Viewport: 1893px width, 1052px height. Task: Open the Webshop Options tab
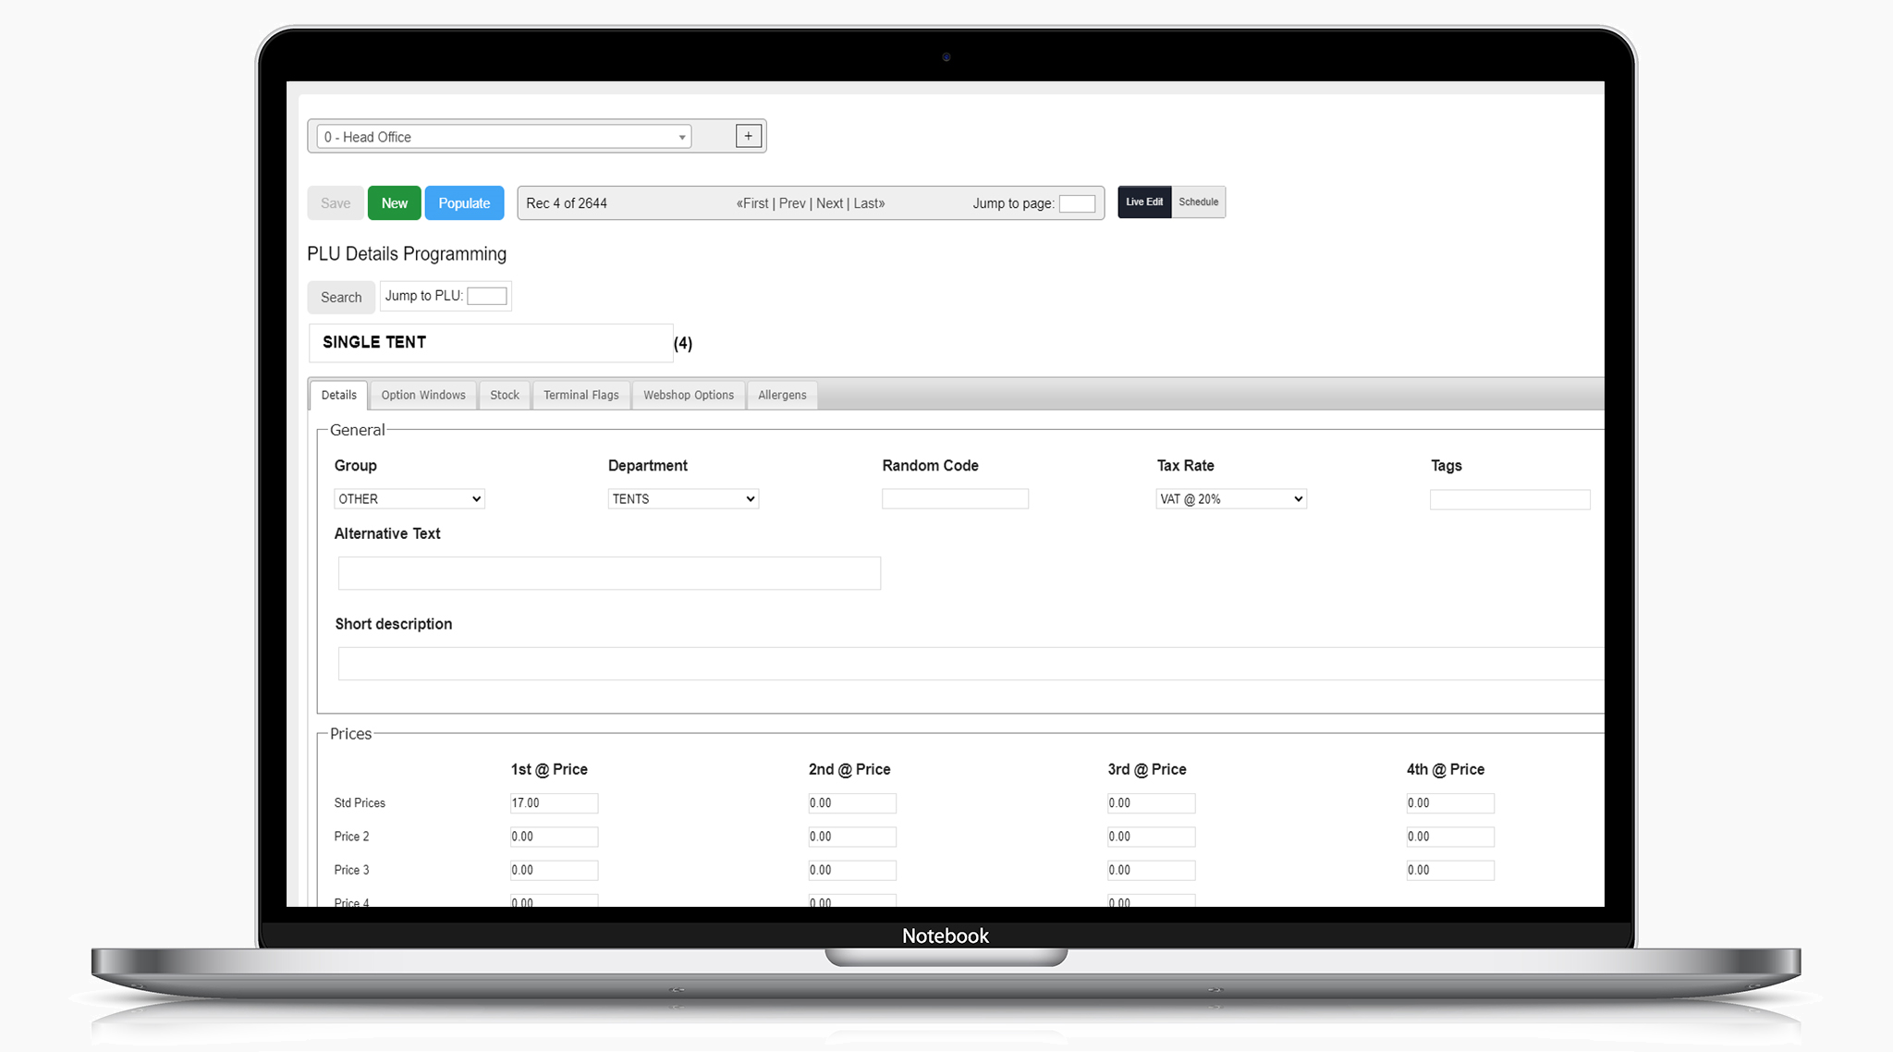pyautogui.click(x=689, y=396)
